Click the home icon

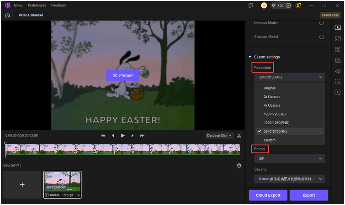pos(7,15)
